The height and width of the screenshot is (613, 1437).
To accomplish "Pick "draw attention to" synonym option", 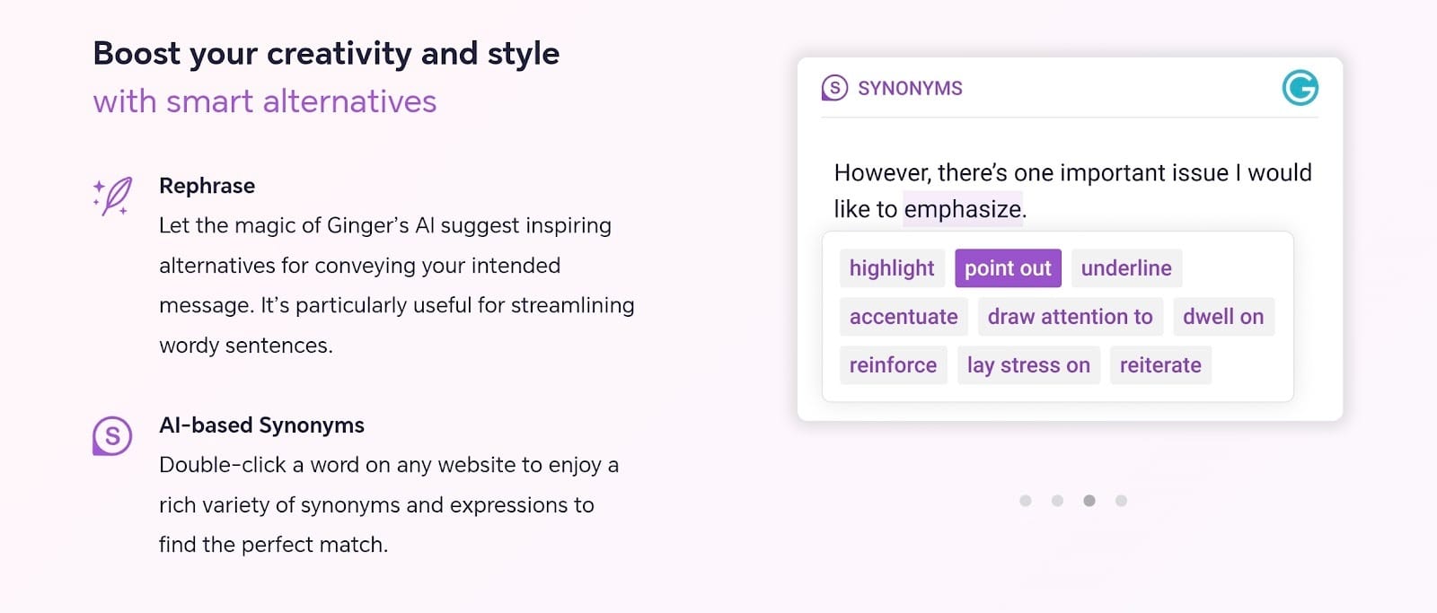I will (x=1070, y=317).
